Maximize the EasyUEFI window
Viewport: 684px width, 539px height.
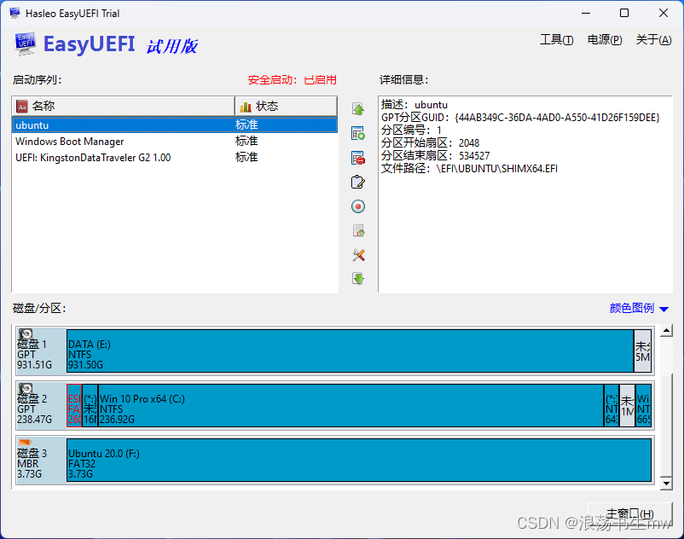pyautogui.click(x=624, y=13)
